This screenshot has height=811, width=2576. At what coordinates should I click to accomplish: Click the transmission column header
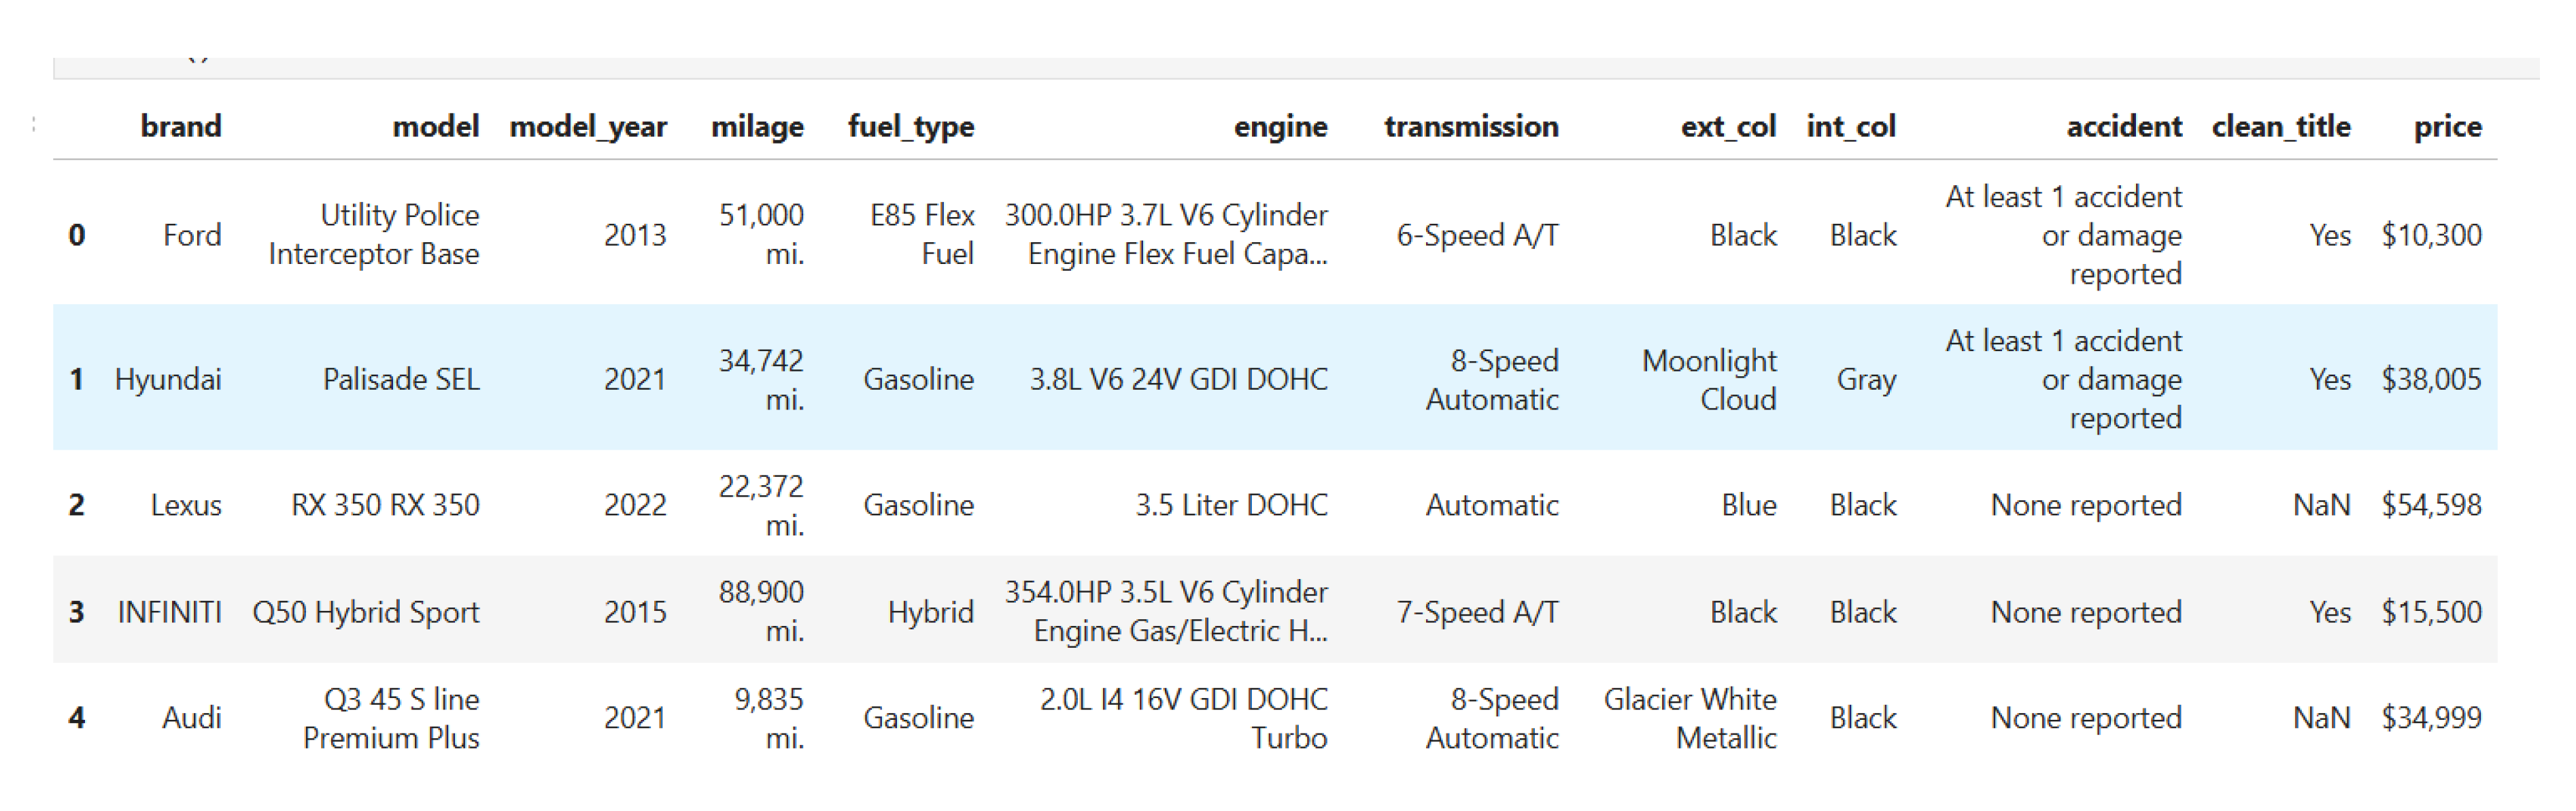point(1470,127)
